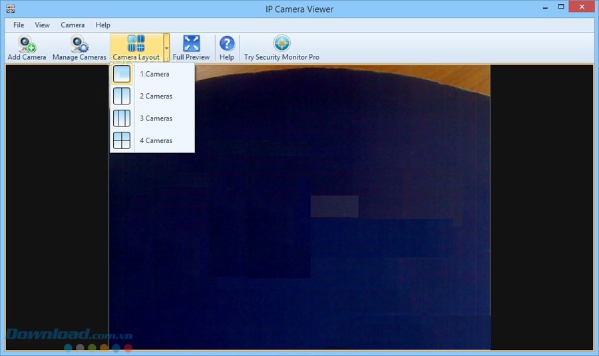Choose the 2 Cameras text entry
599x356 pixels.
(156, 96)
